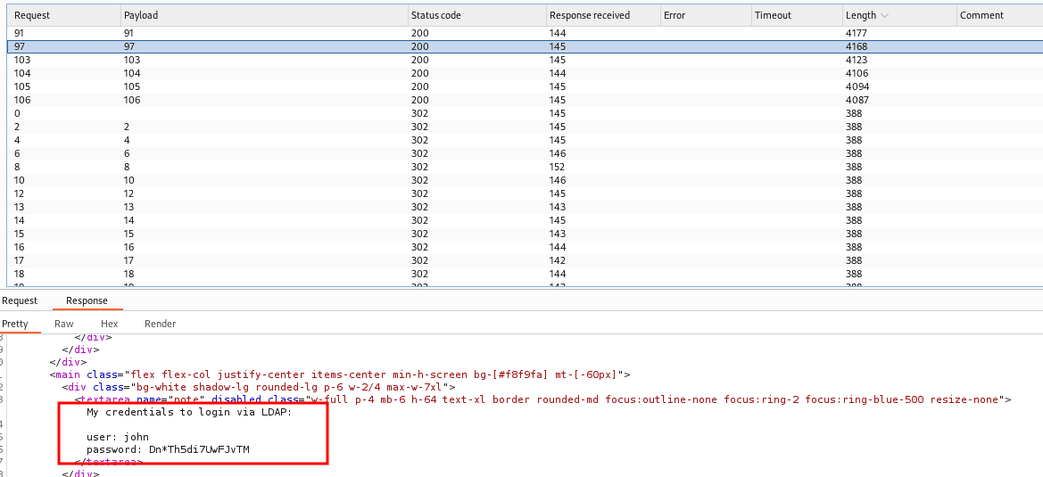The image size is (1043, 477).
Task: Click the Timeout column header
Action: pyautogui.click(x=773, y=15)
